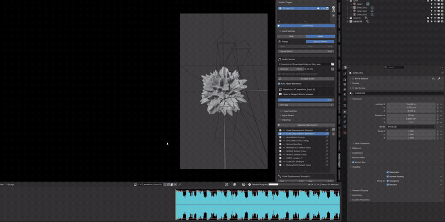445x222 pixels.
Task: Open the audio file browser folder icon
Action: point(333,64)
